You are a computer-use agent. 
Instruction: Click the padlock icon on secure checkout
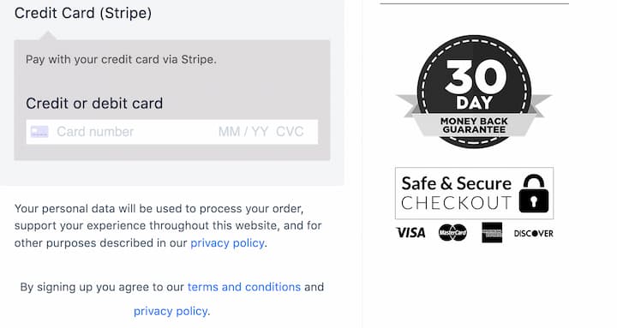click(x=534, y=193)
